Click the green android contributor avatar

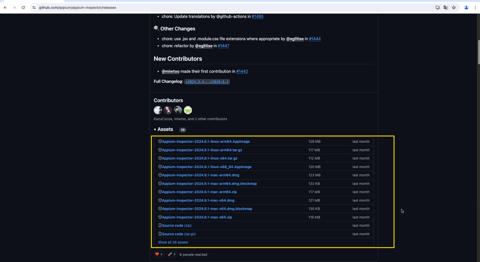188,110
